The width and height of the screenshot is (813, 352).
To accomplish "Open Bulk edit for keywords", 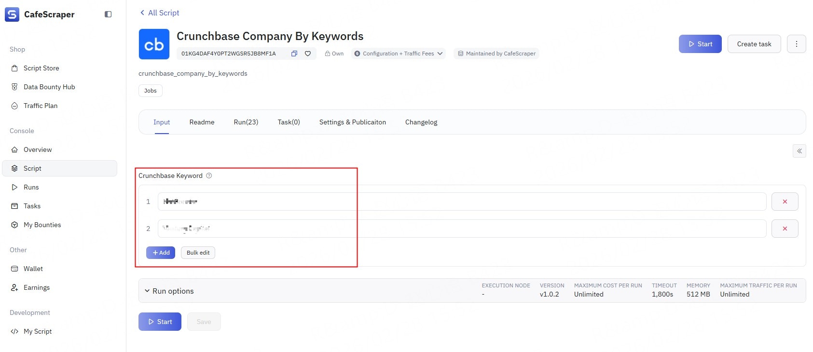I will [x=198, y=253].
